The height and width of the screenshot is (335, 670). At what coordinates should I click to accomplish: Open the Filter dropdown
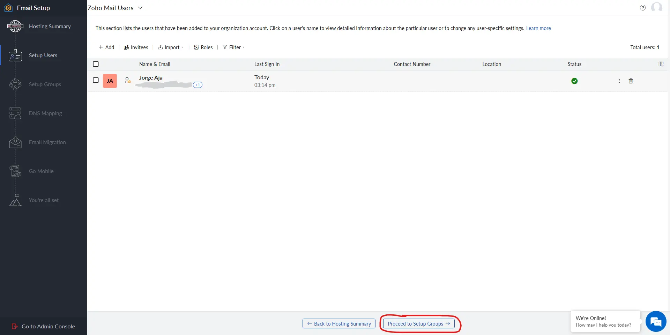tap(234, 47)
